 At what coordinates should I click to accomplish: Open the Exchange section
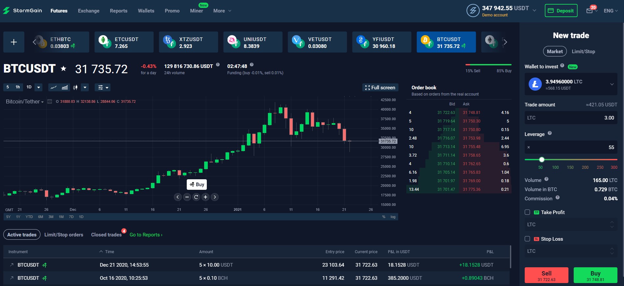pyautogui.click(x=88, y=11)
